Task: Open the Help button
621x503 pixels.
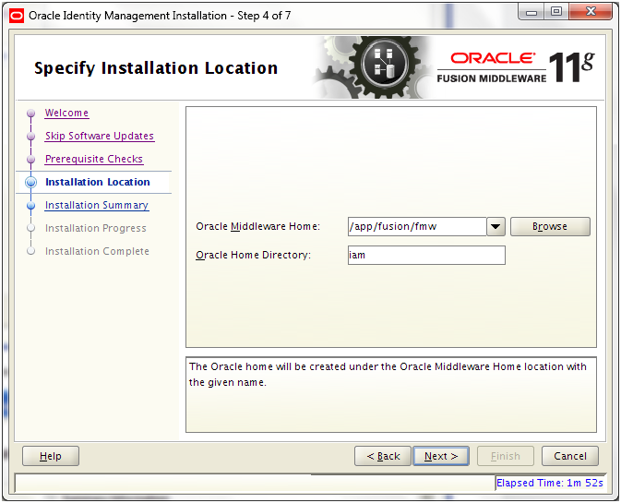Action: click(51, 456)
